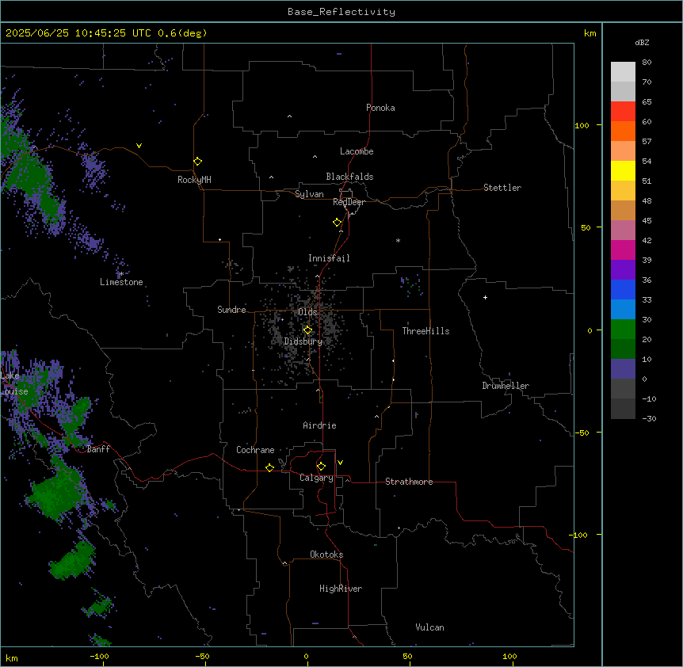The width and height of the screenshot is (683, 667).
Task: Click the white caret marker west of Lacombe
Action: [315, 157]
